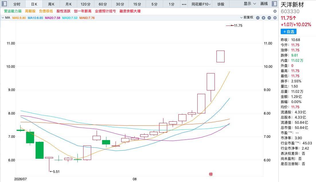The height and width of the screenshot is (182, 316).
Task: Click the +1.07/+10.02% change value
Action: 296,25
